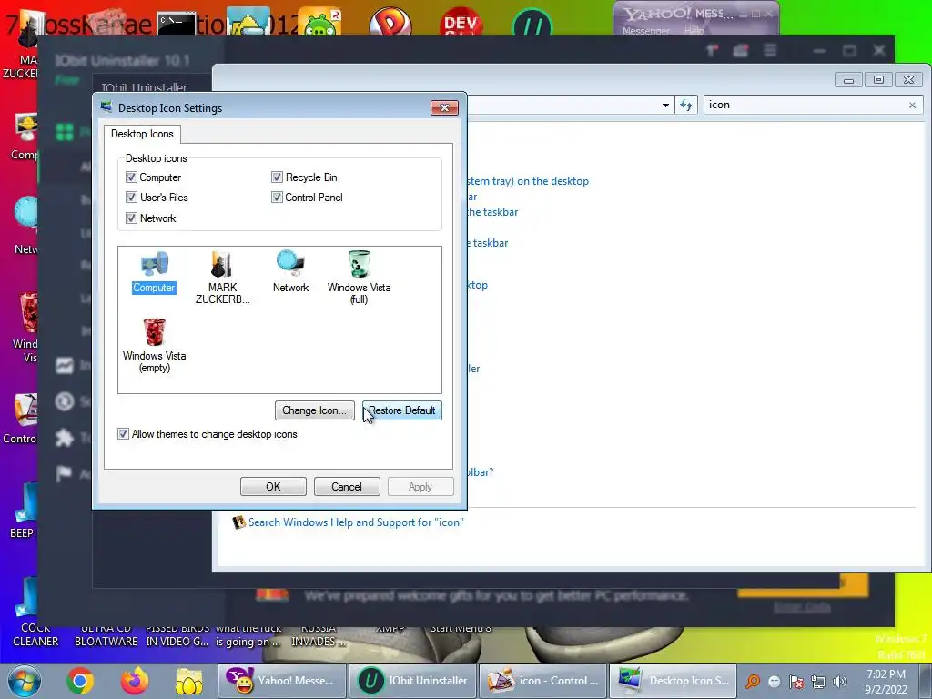Screen dimensions: 932x699
Task: Launch Google Chrome from taskbar
Action: pyautogui.click(x=80, y=681)
